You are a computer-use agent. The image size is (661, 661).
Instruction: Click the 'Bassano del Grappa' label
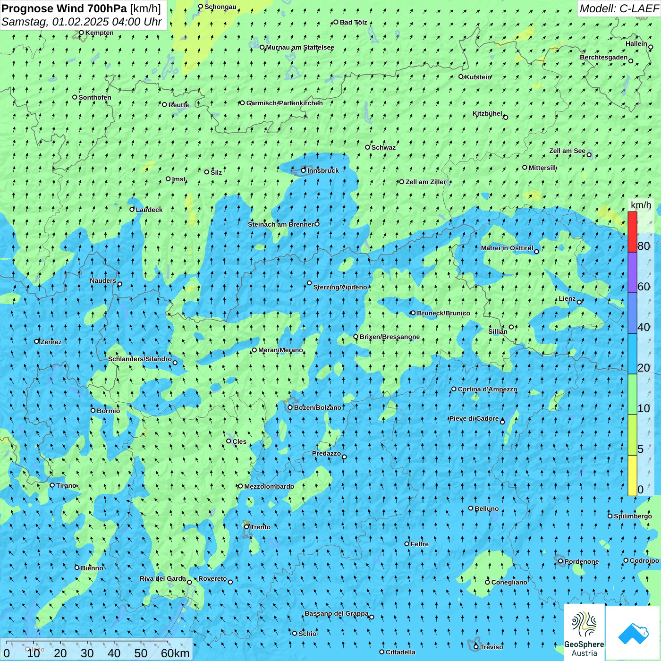[x=336, y=613]
